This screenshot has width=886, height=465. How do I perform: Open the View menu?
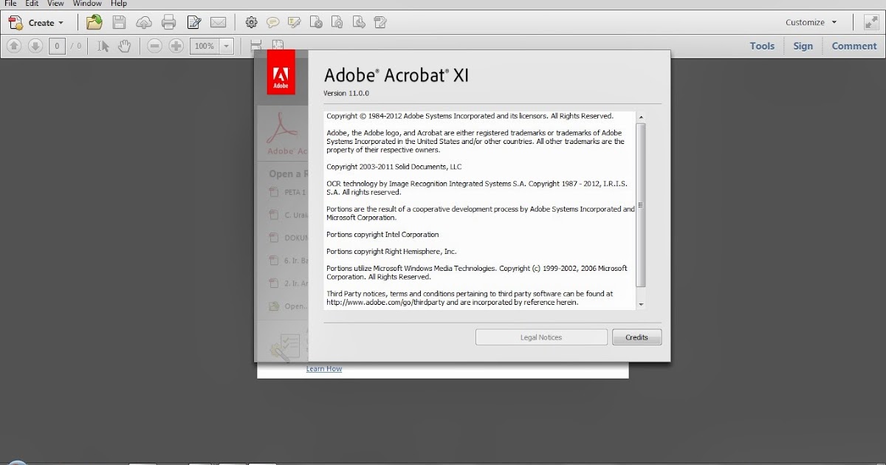tap(55, 4)
